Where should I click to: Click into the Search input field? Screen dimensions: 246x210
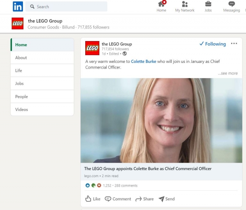pyautogui.click(x=66, y=7)
